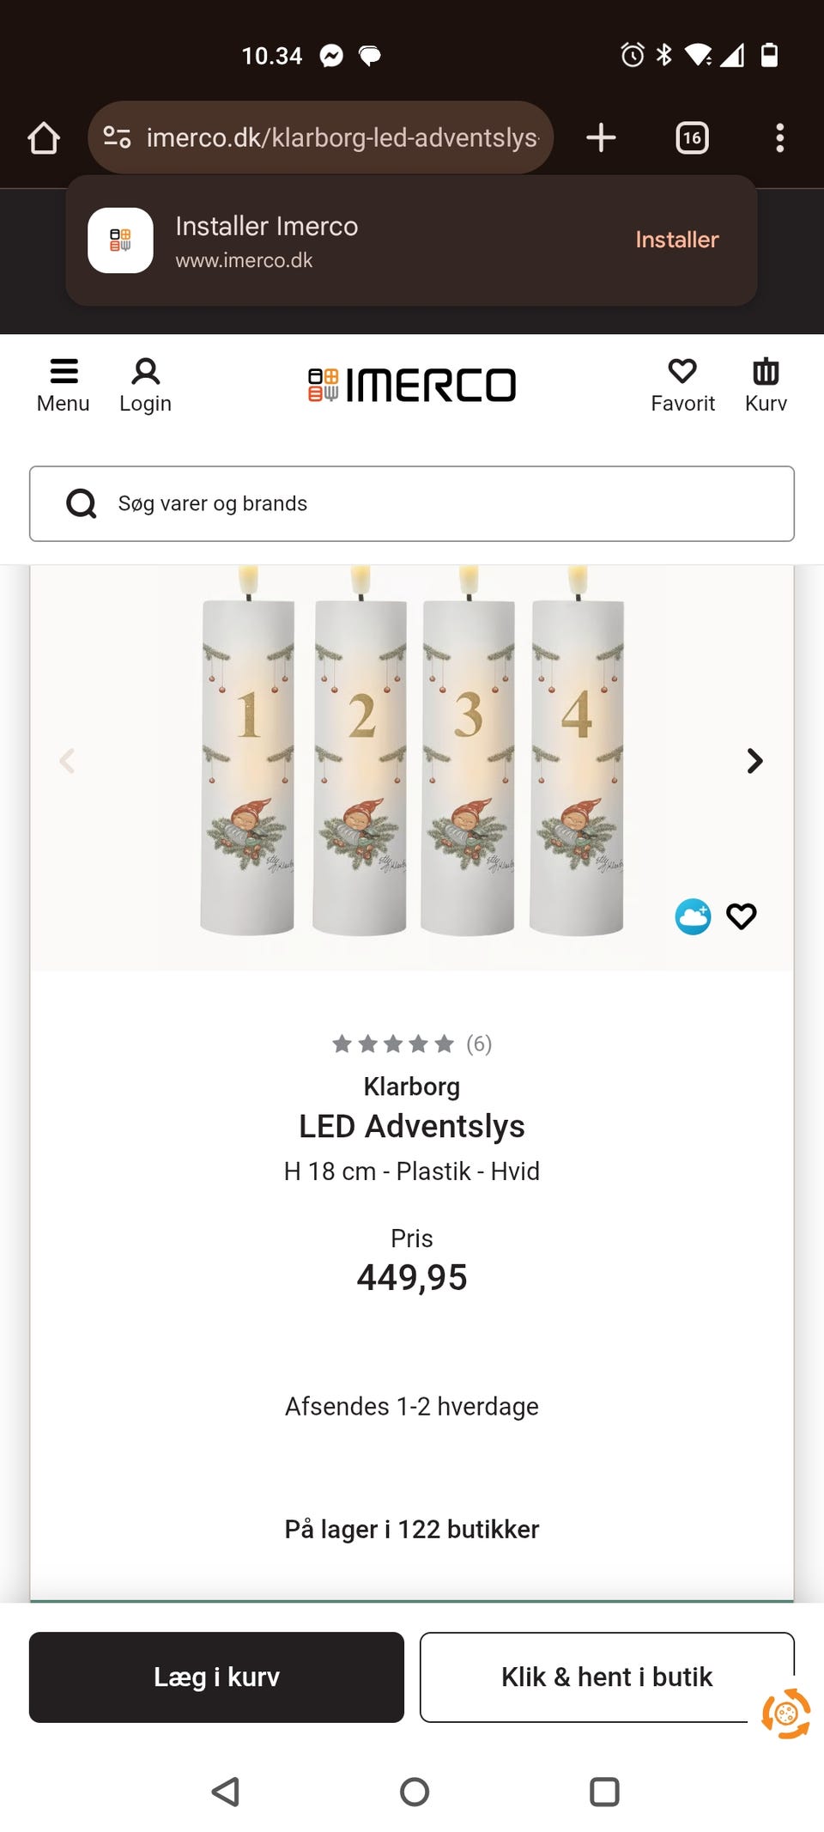Click the blue cloud icon on product image
The image size is (824, 1832).
click(693, 916)
